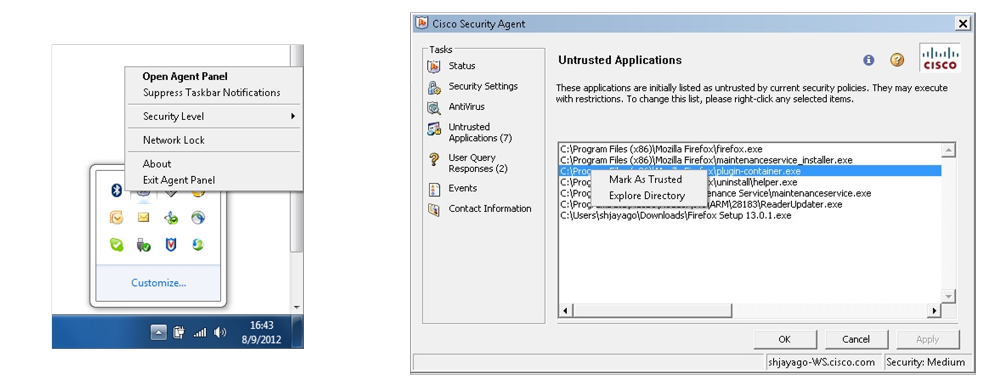
Task: Select Network Lock in tray menu
Action: (173, 140)
